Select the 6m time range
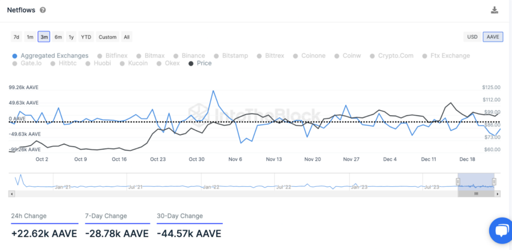512x250 pixels. click(x=58, y=37)
